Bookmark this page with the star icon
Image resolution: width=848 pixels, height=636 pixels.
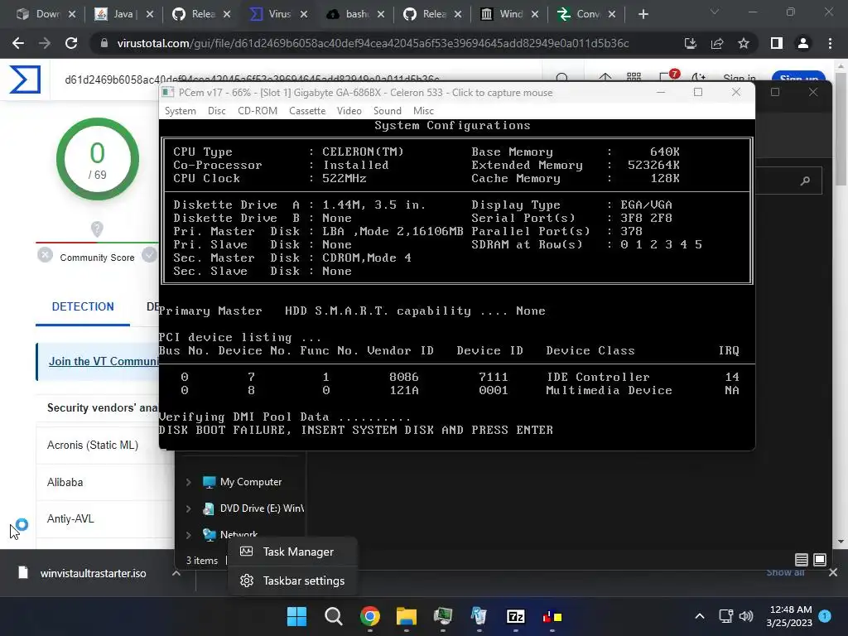[x=744, y=43]
